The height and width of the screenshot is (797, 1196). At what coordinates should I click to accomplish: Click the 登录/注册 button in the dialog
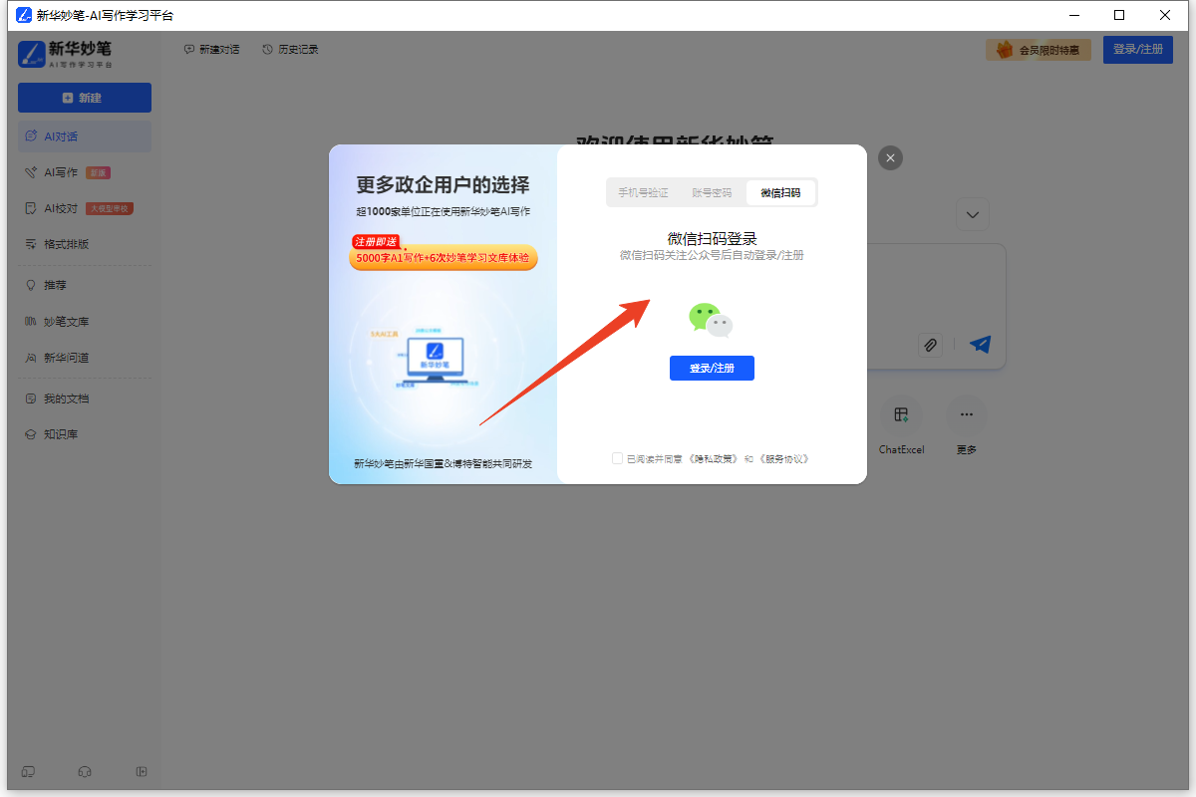click(x=712, y=368)
